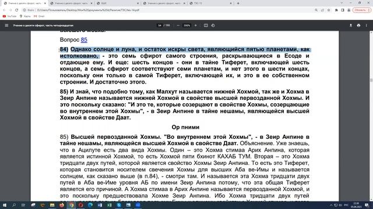
Task: Bookmark this page with the star
Action: (x=329, y=10)
